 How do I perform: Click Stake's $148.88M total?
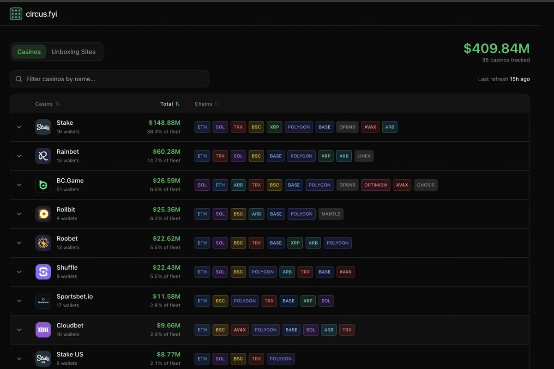pyautogui.click(x=164, y=123)
